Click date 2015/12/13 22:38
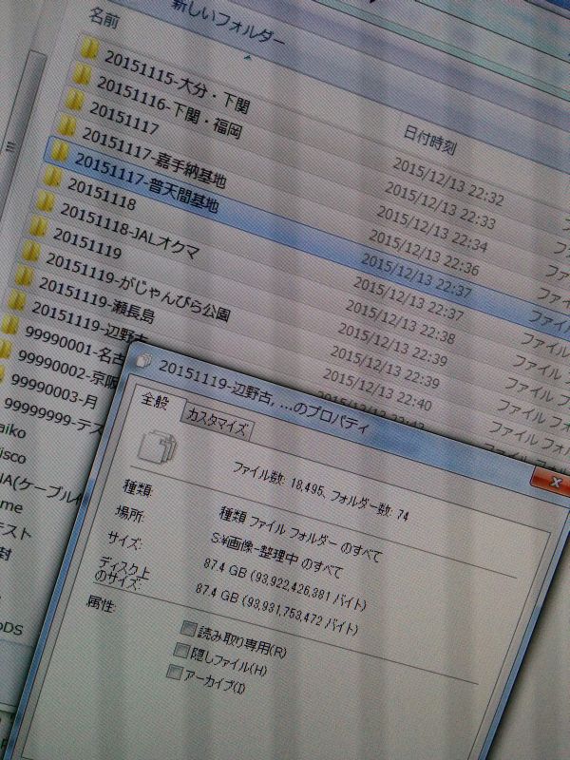 coord(400,322)
